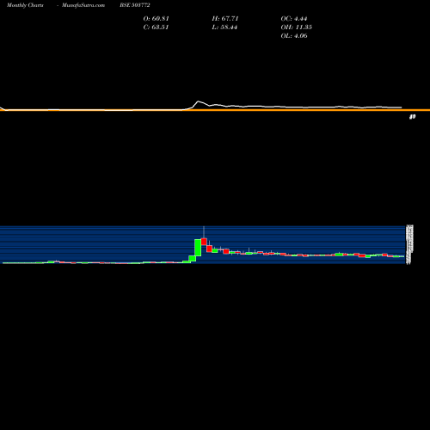Viewport: 430px width, 430px height.
Task: Click the MunafaSutra.com header text
Action: pos(83,5)
